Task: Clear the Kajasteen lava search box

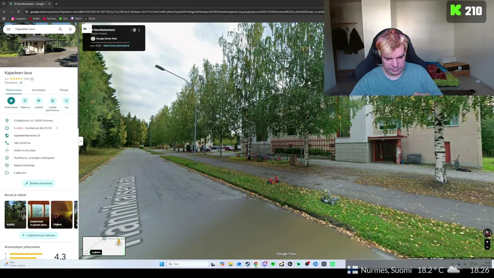Action: pyautogui.click(x=70, y=29)
